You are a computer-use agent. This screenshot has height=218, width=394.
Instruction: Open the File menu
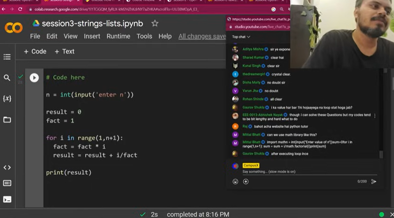pos(35,36)
